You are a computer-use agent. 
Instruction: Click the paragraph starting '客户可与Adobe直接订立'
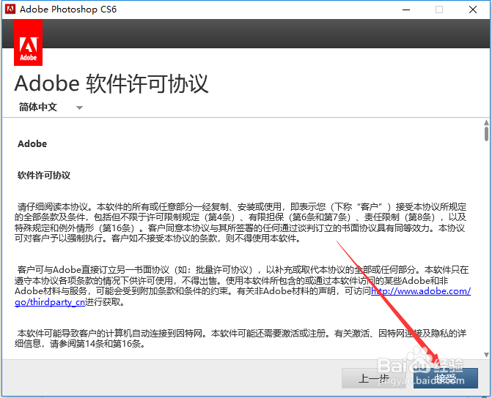[x=243, y=285]
